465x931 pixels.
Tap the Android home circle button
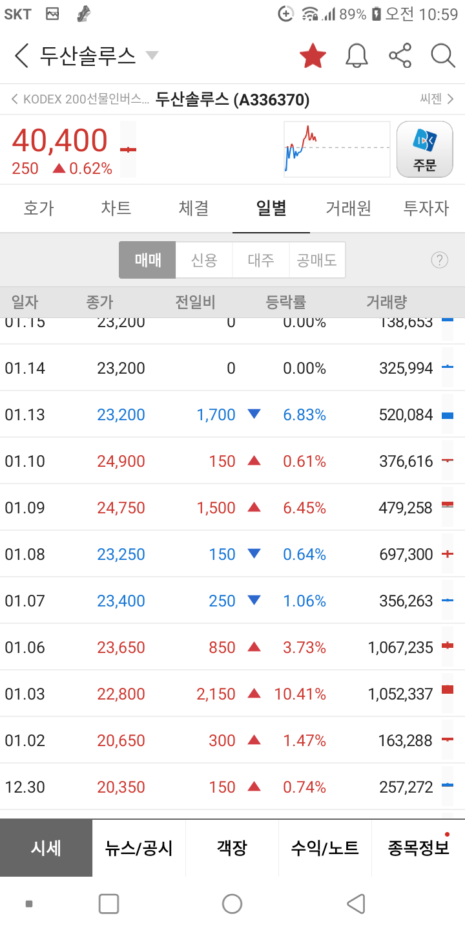point(232,904)
